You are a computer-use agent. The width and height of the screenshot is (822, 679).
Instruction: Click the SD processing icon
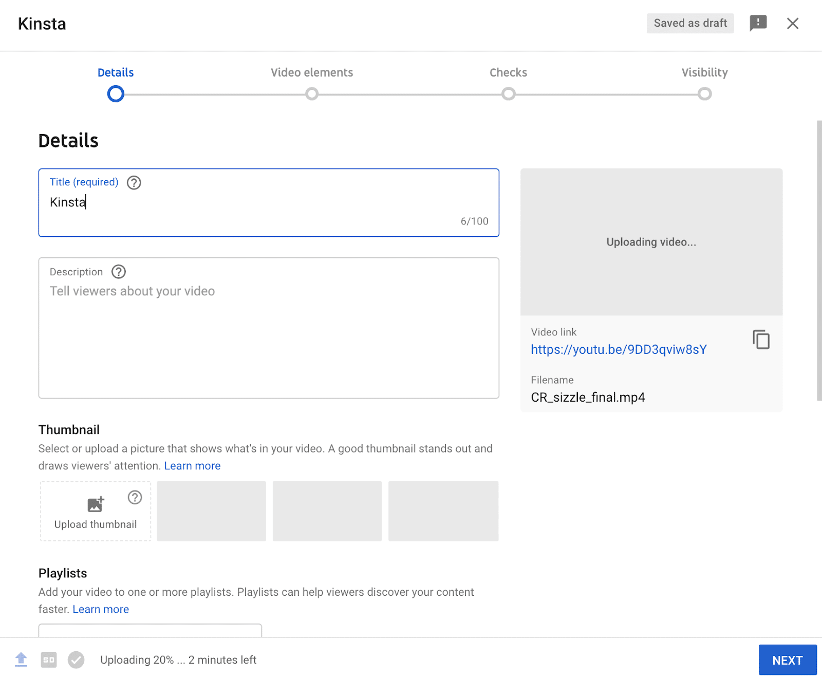[x=49, y=659]
